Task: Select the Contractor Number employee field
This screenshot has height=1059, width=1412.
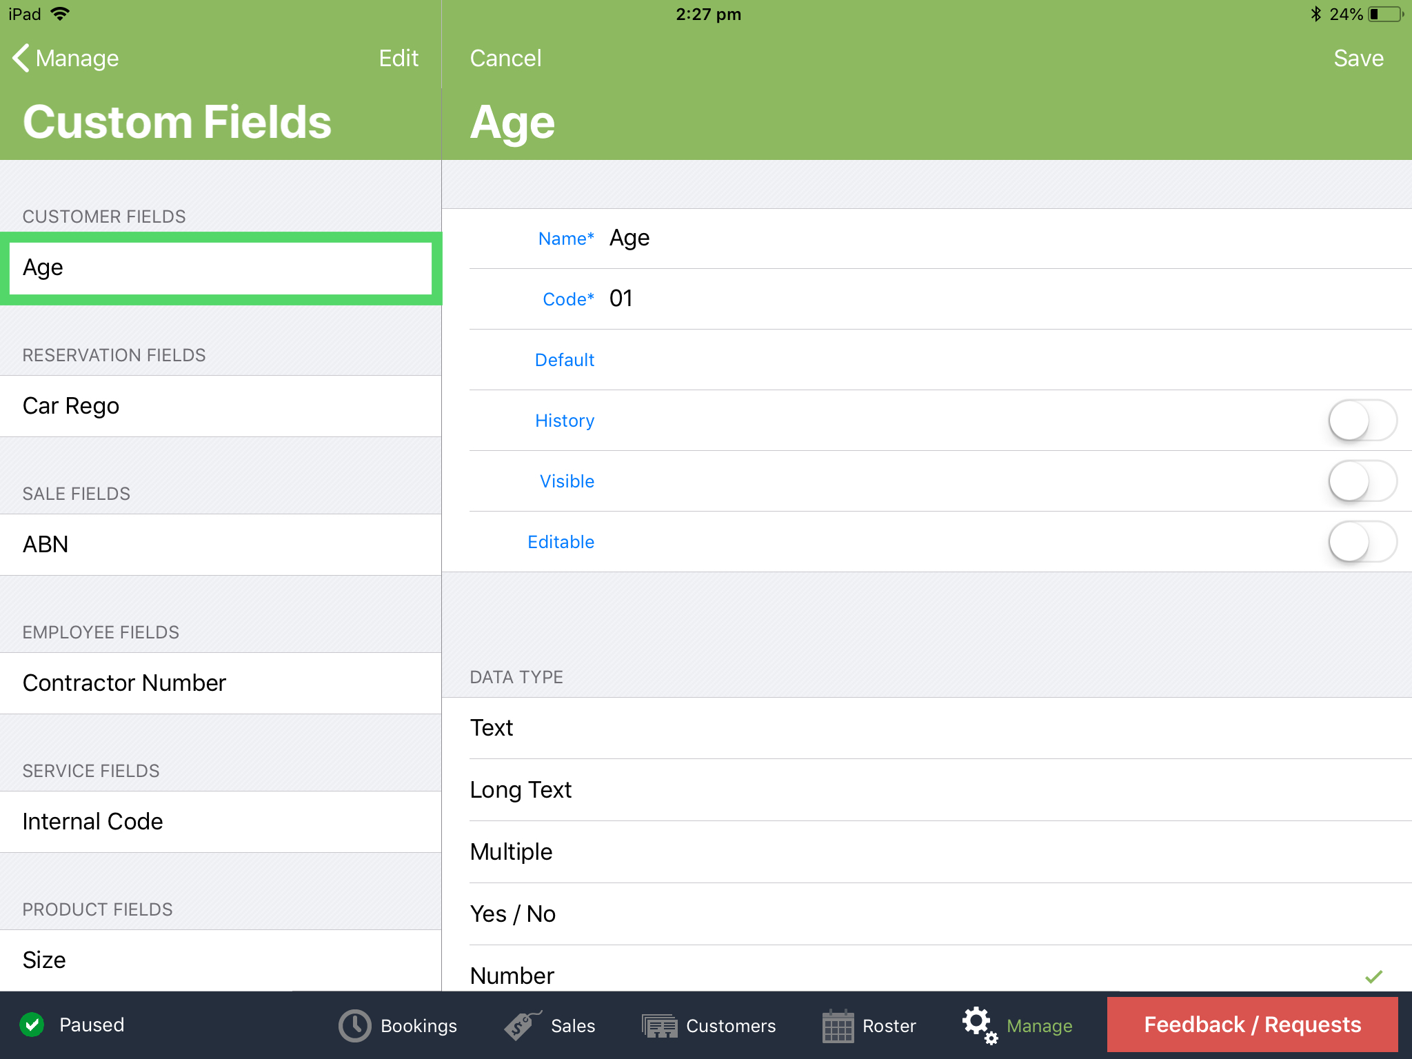Action: (x=221, y=683)
